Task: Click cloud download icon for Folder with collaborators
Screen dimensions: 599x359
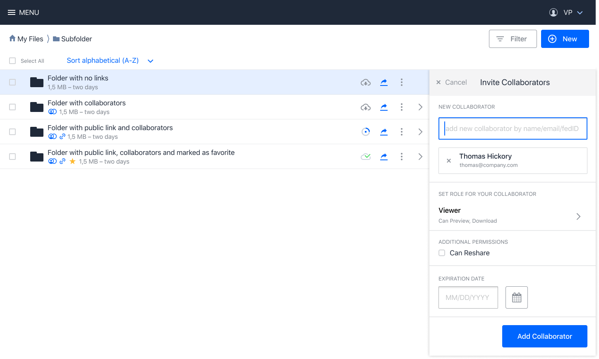Action: (x=366, y=107)
